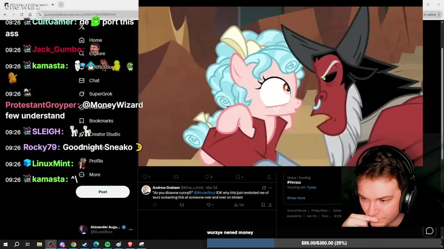Open the #Verzuz trending topic
444x249 pixels.
pos(294,182)
